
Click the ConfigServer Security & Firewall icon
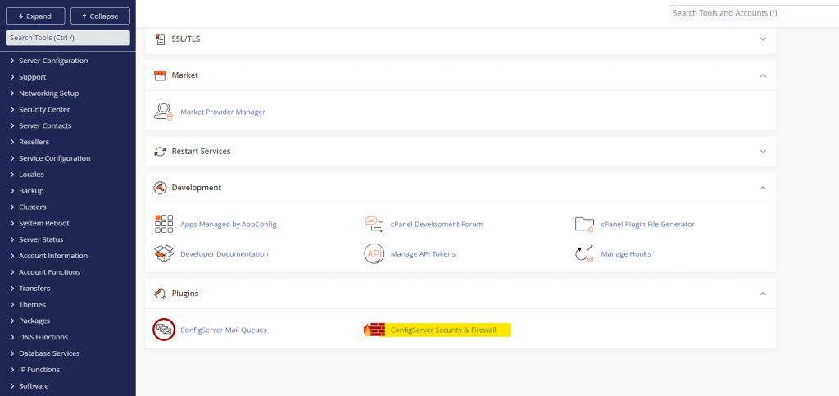374,330
